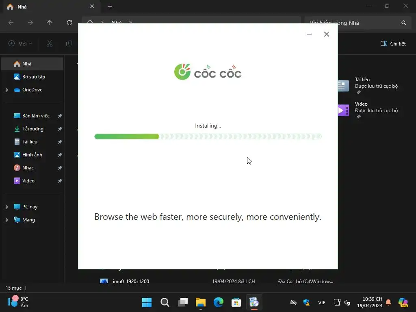Open notifications bell icon

coord(388,302)
